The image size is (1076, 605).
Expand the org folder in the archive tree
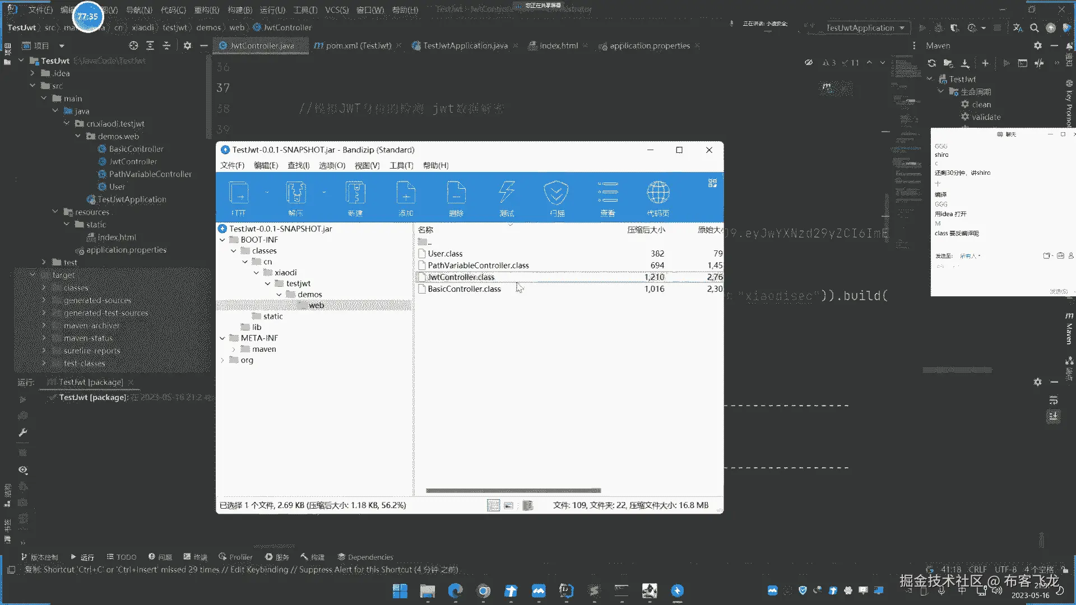pos(222,360)
